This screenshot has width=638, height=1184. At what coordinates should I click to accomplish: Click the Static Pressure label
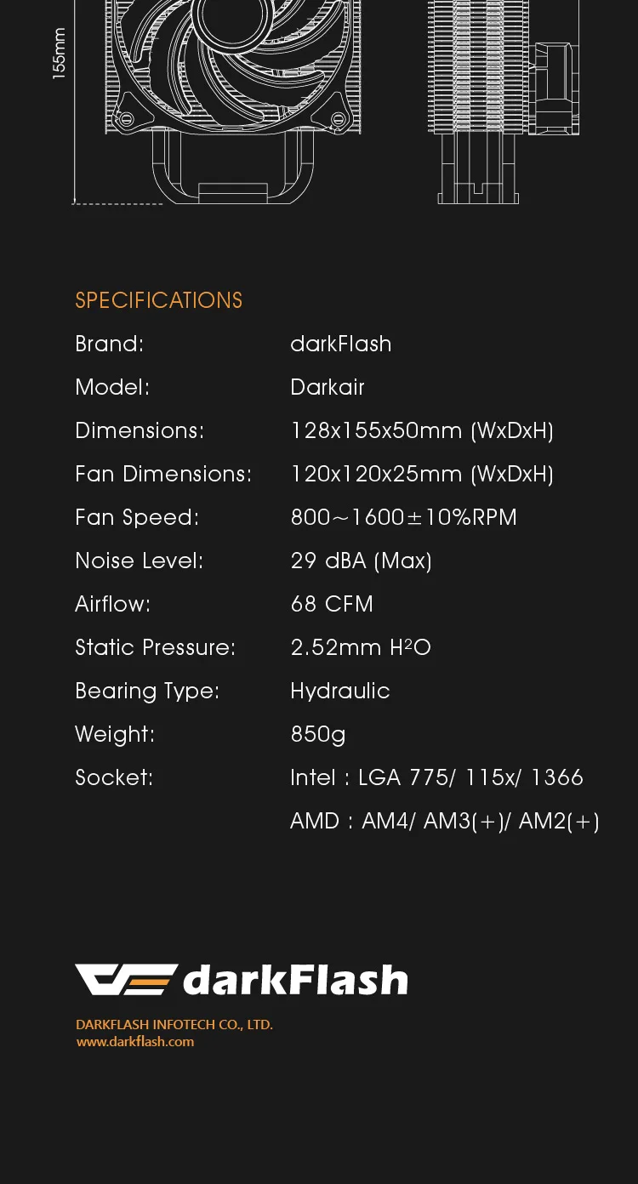156,647
